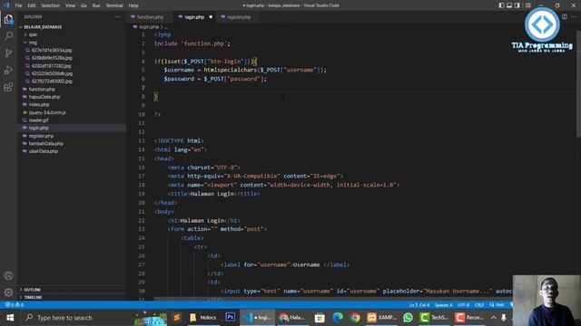Open the File menu
Image resolution: width=581 pixels, height=326 pixels.
click(x=18, y=5)
